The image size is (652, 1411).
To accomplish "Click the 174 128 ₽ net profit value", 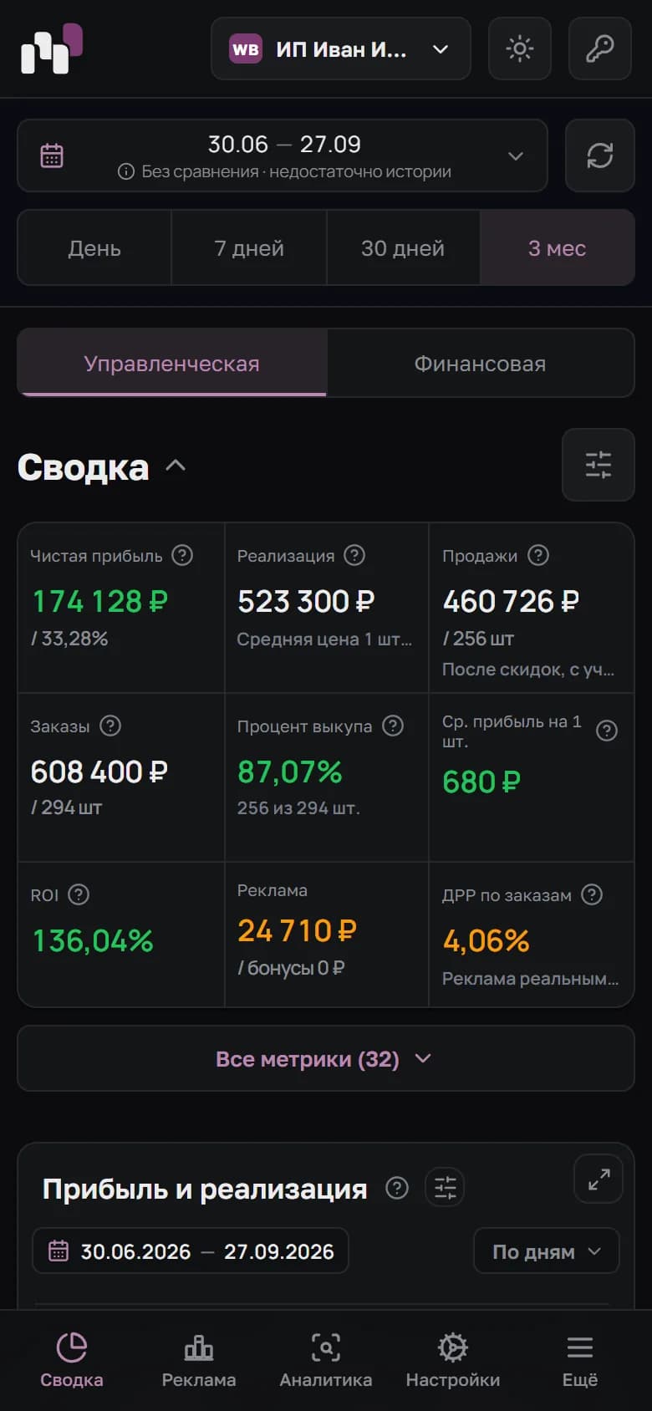I will point(100,601).
